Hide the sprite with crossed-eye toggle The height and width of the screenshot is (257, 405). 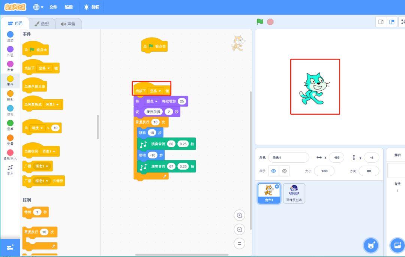pyautogui.click(x=284, y=171)
